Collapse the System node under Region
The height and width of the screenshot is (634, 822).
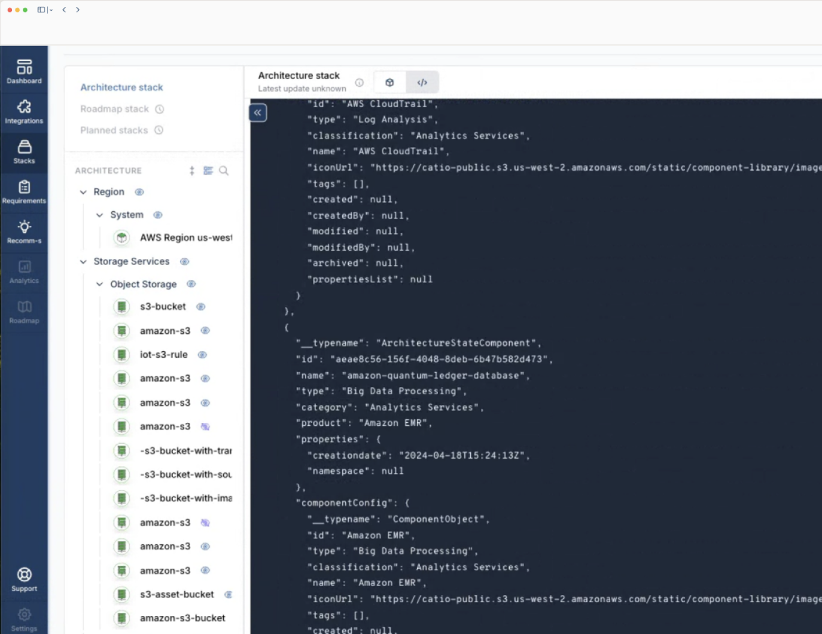pos(99,215)
